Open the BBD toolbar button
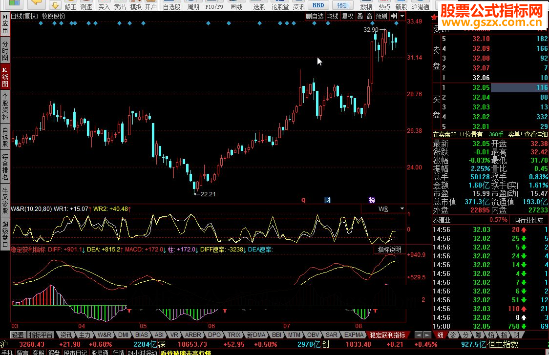 [x=318, y=5]
